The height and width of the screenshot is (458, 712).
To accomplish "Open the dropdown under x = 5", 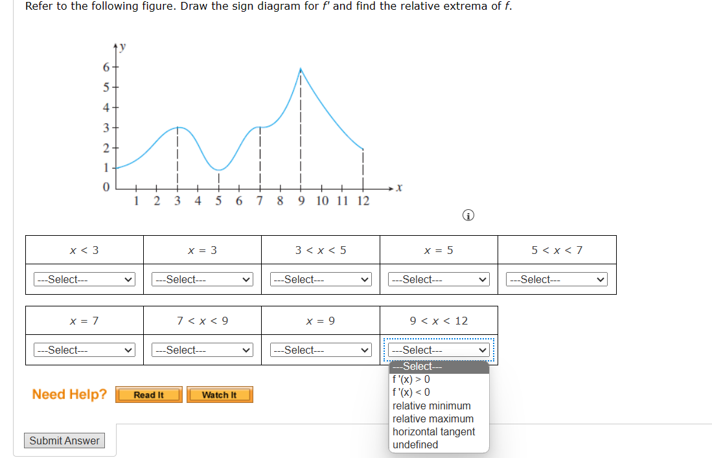I will click(438, 279).
